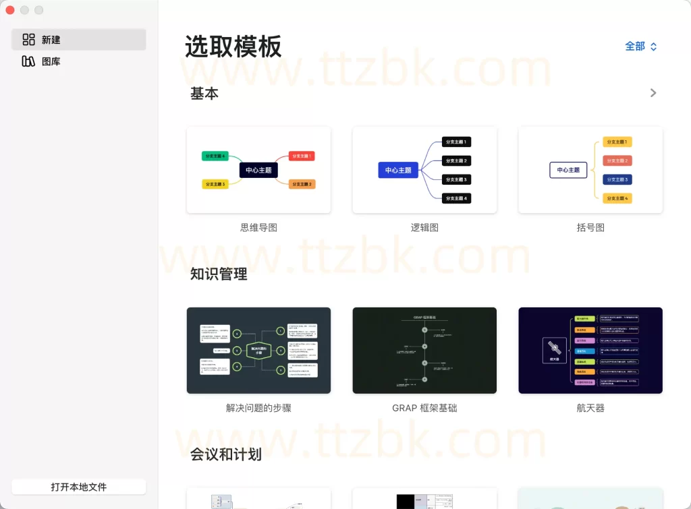The image size is (691, 509).
Task: Click the green hexagon node in 解决问题的步骤
Action: pos(258,351)
